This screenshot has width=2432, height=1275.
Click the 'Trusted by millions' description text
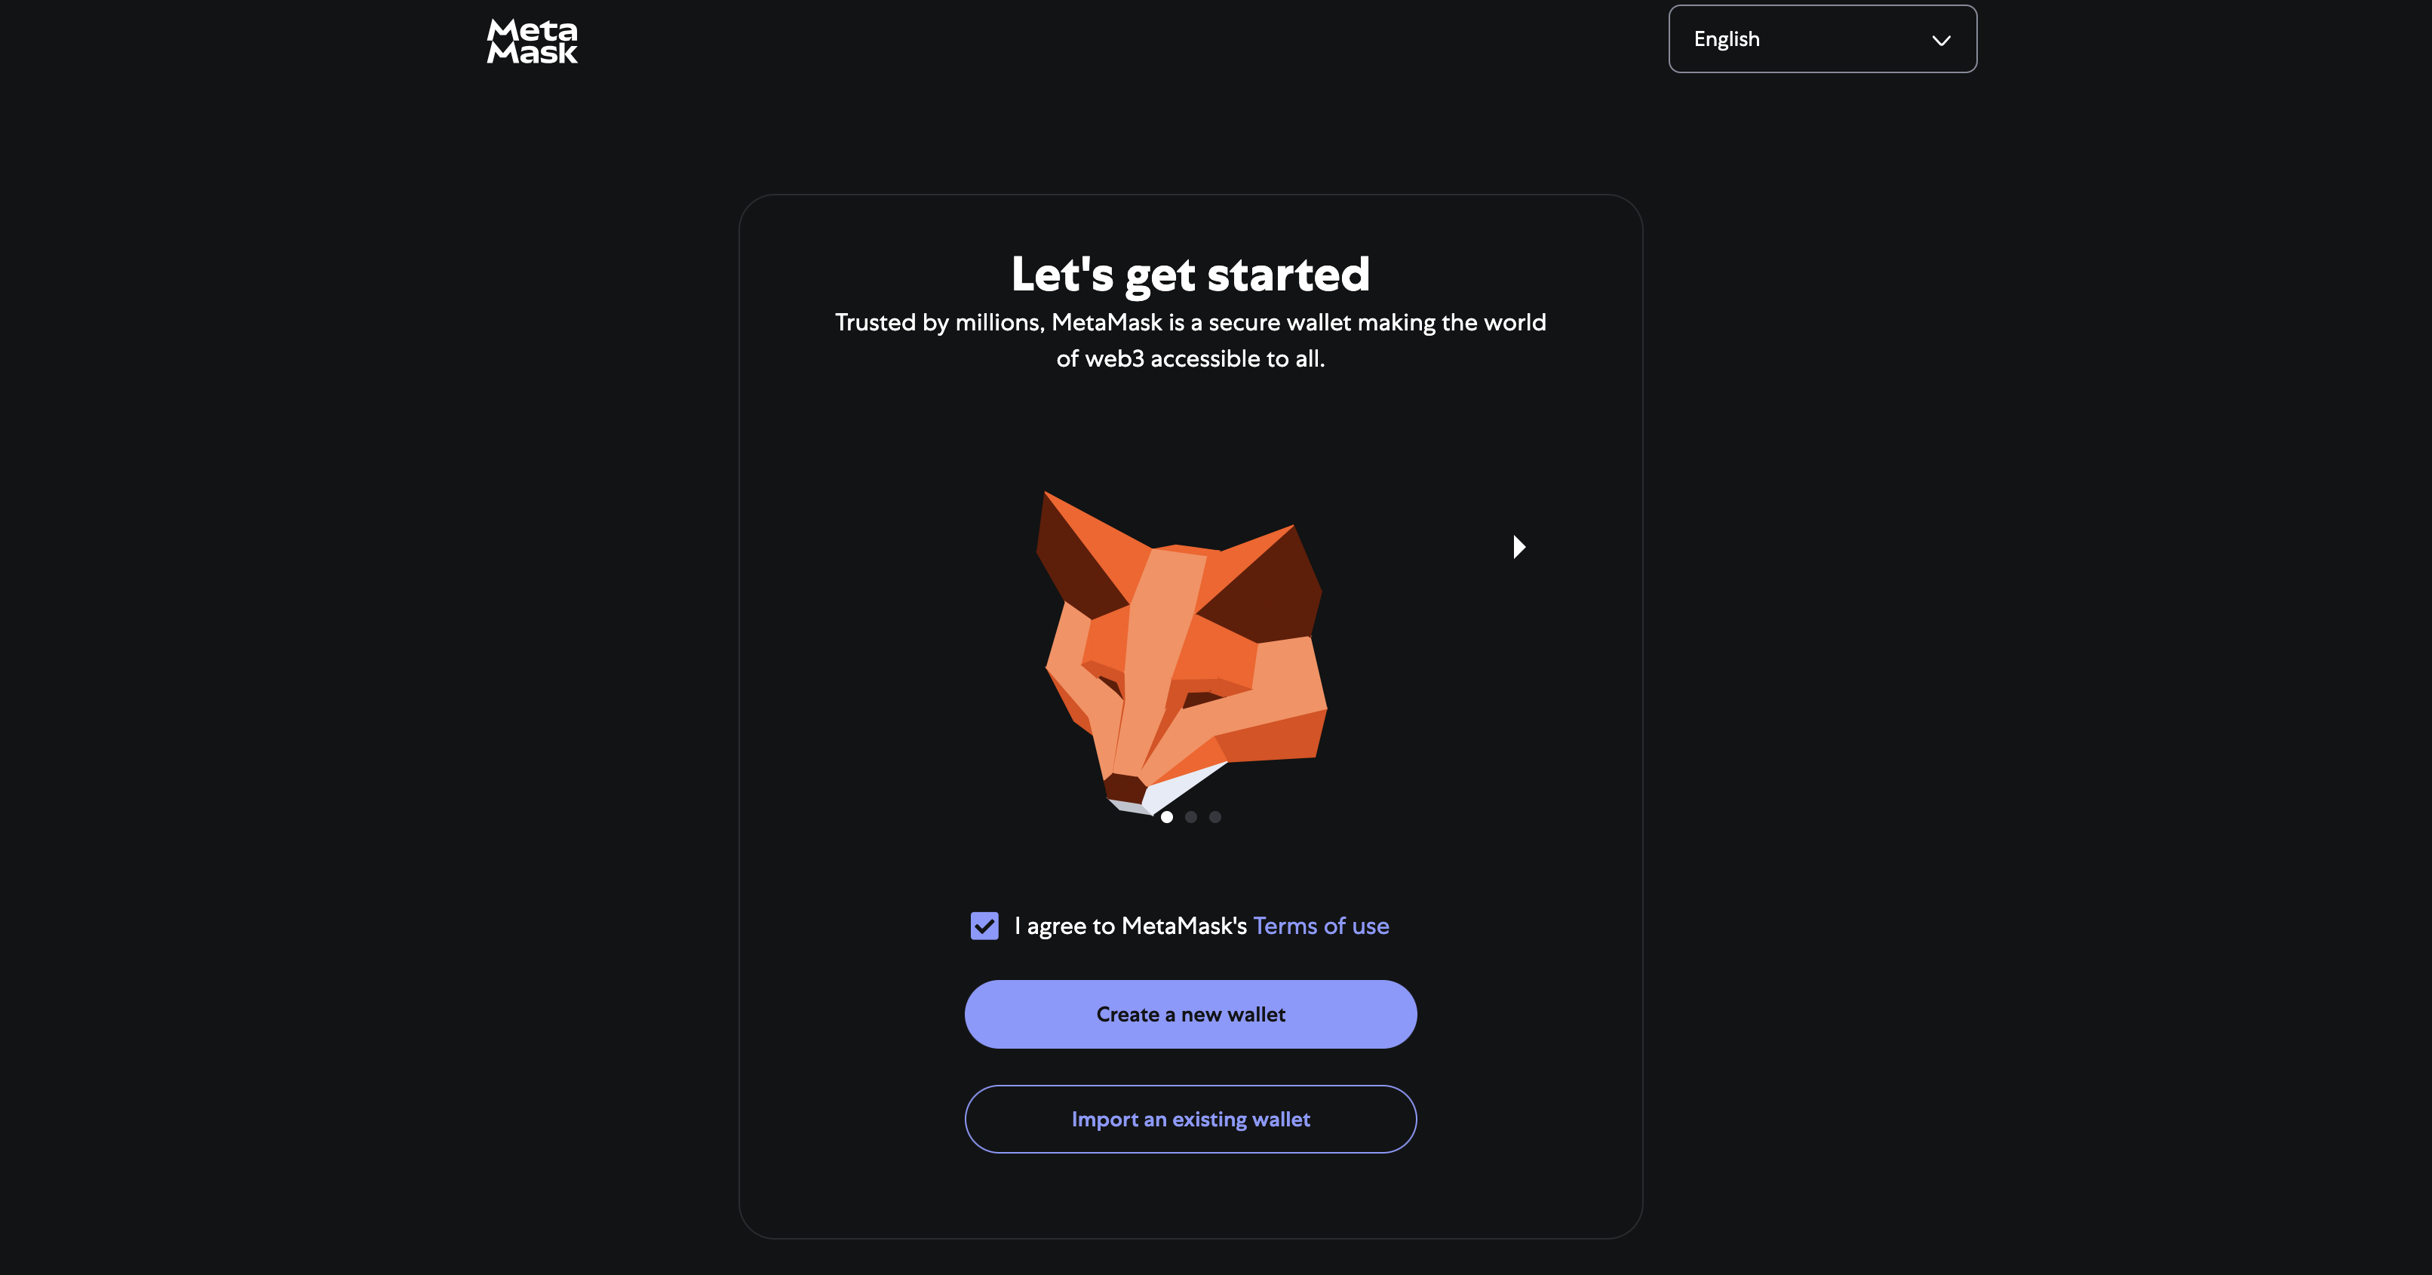pos(1190,340)
